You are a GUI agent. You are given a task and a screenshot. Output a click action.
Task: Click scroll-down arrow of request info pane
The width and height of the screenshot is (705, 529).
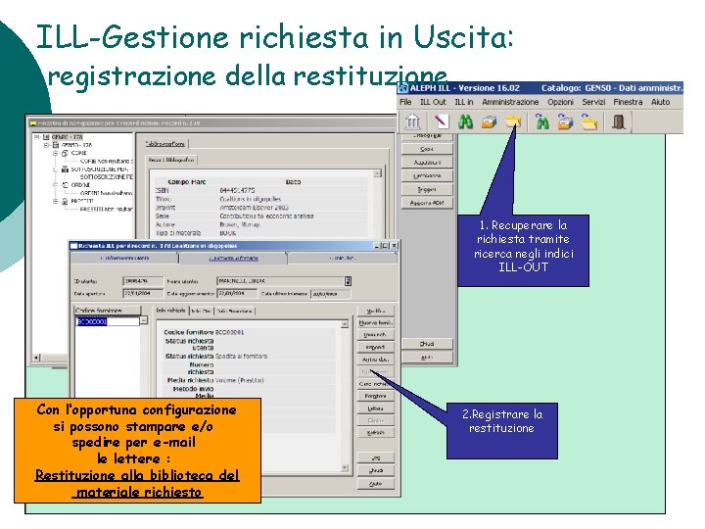(x=345, y=468)
